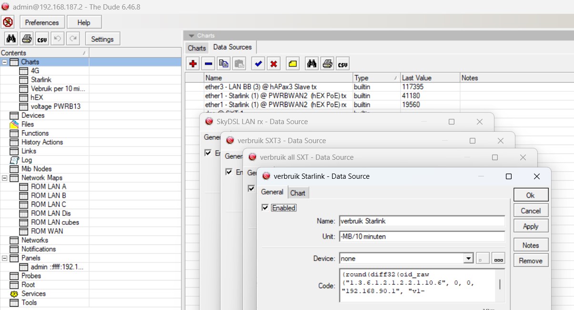Toggle Enabled checkbox in SkyDSL LAN rx window
574x310 pixels.
(208, 153)
